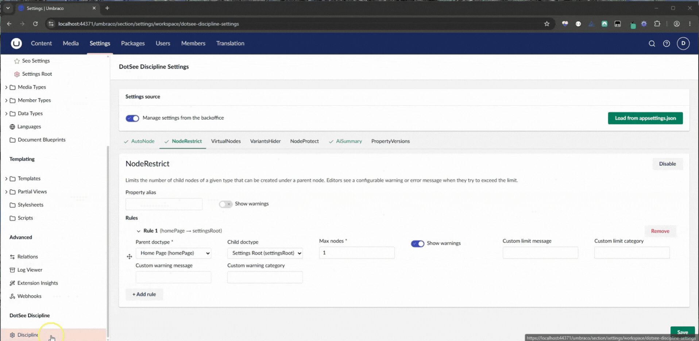Click the Extension Insights wand icon

click(x=12, y=283)
